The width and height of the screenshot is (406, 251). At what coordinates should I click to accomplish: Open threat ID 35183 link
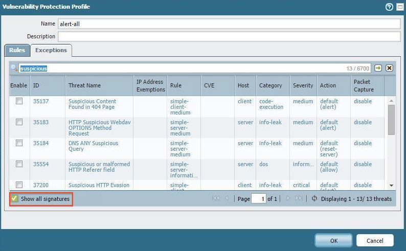(x=41, y=122)
